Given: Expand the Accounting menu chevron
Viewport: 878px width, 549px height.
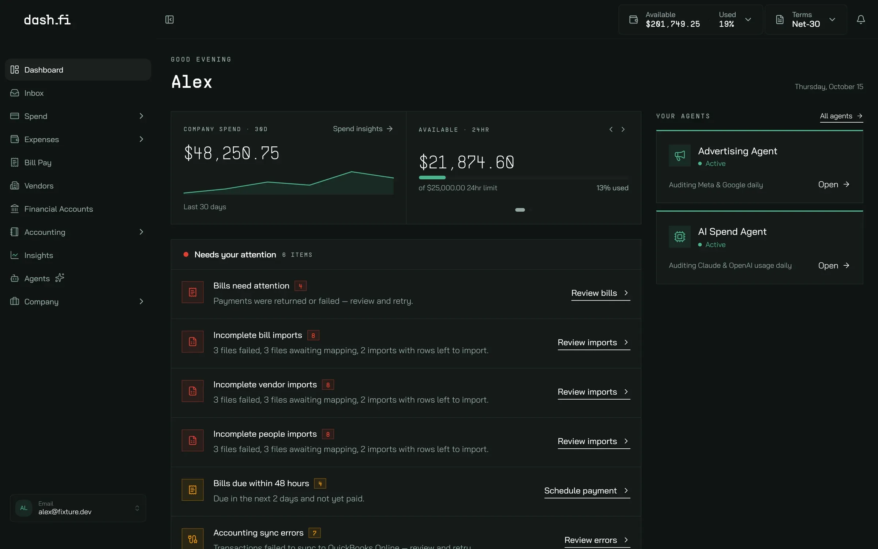Looking at the screenshot, I should coord(141,232).
